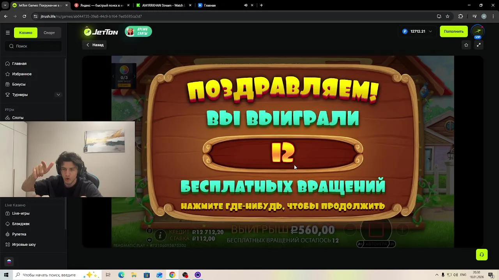Screen dimensions: 499x280
Task: Open Бонусы in the sidebar
Action: click(x=19, y=84)
